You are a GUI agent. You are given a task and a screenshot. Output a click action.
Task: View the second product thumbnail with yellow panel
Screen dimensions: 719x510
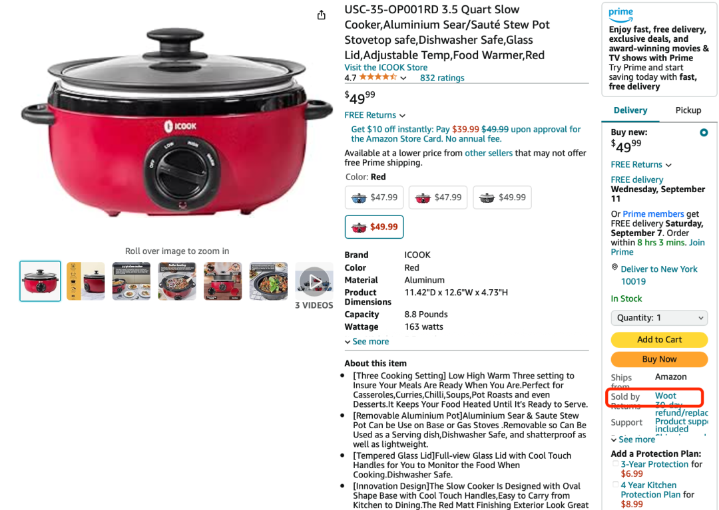pyautogui.click(x=86, y=281)
